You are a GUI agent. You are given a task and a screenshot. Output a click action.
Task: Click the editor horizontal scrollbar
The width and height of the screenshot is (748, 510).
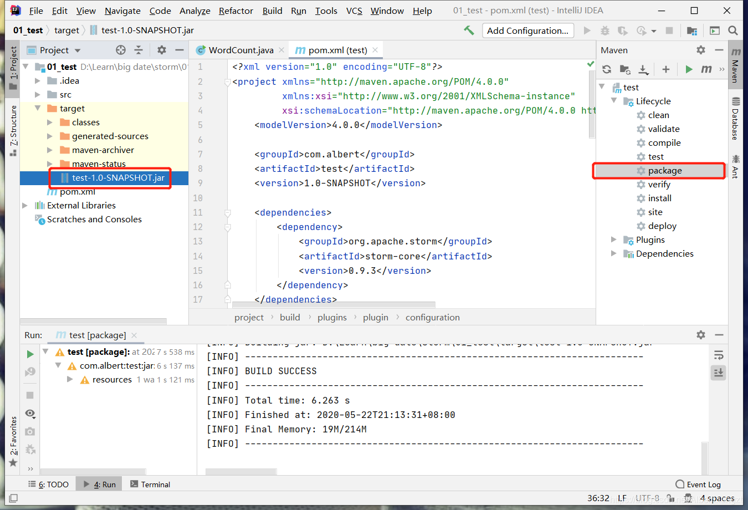[334, 304]
